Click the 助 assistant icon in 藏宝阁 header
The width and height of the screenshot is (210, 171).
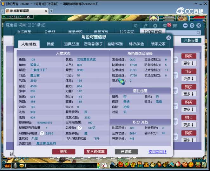click(x=135, y=26)
